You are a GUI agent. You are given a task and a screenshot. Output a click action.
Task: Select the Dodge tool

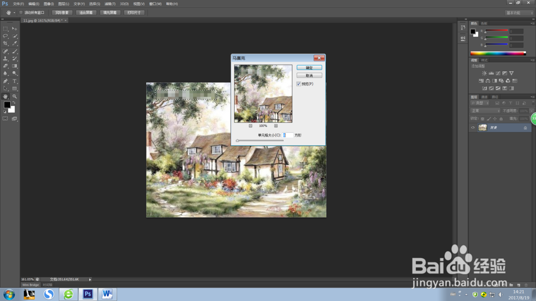pyautogui.click(x=14, y=73)
